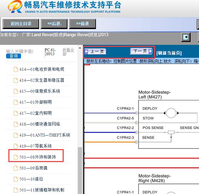This screenshot has width=199, height=194.
Task: Click connector label C1PR42-5
Action: pyautogui.click(x=125, y=118)
